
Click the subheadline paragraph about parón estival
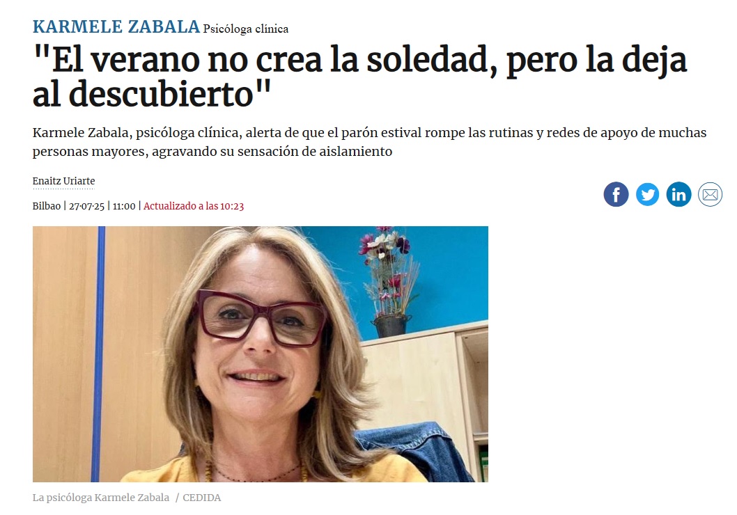369,142
